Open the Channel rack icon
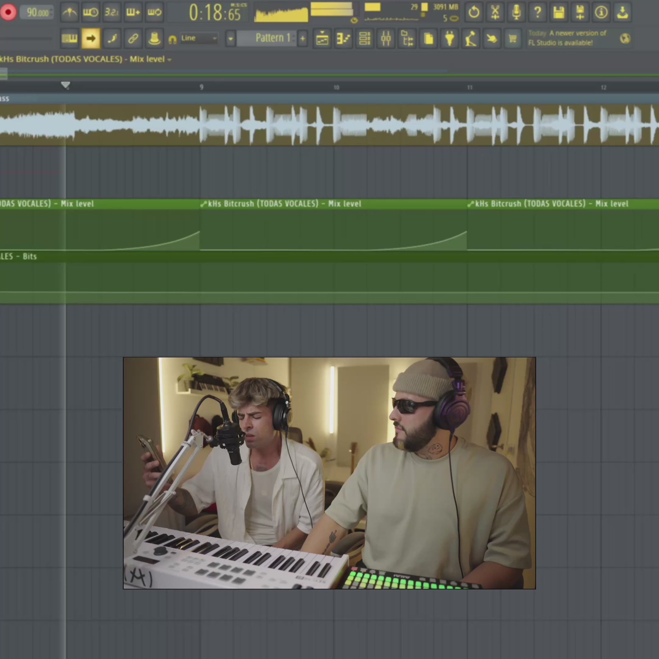 tap(365, 39)
